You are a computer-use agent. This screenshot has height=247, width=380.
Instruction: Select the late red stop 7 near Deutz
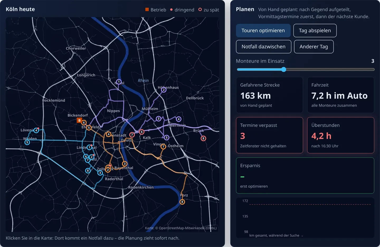tap(132, 135)
